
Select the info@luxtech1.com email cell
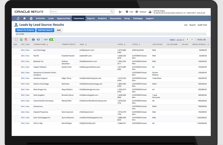pos(87,50)
